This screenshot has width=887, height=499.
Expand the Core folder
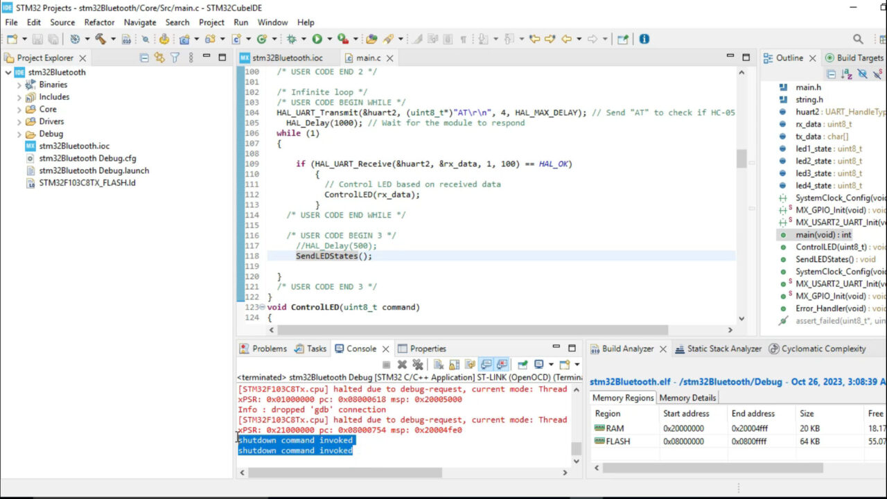pos(19,110)
